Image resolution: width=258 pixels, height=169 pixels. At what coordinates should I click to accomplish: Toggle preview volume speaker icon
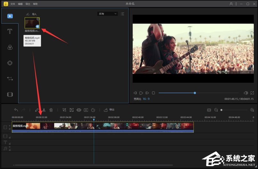246,93
